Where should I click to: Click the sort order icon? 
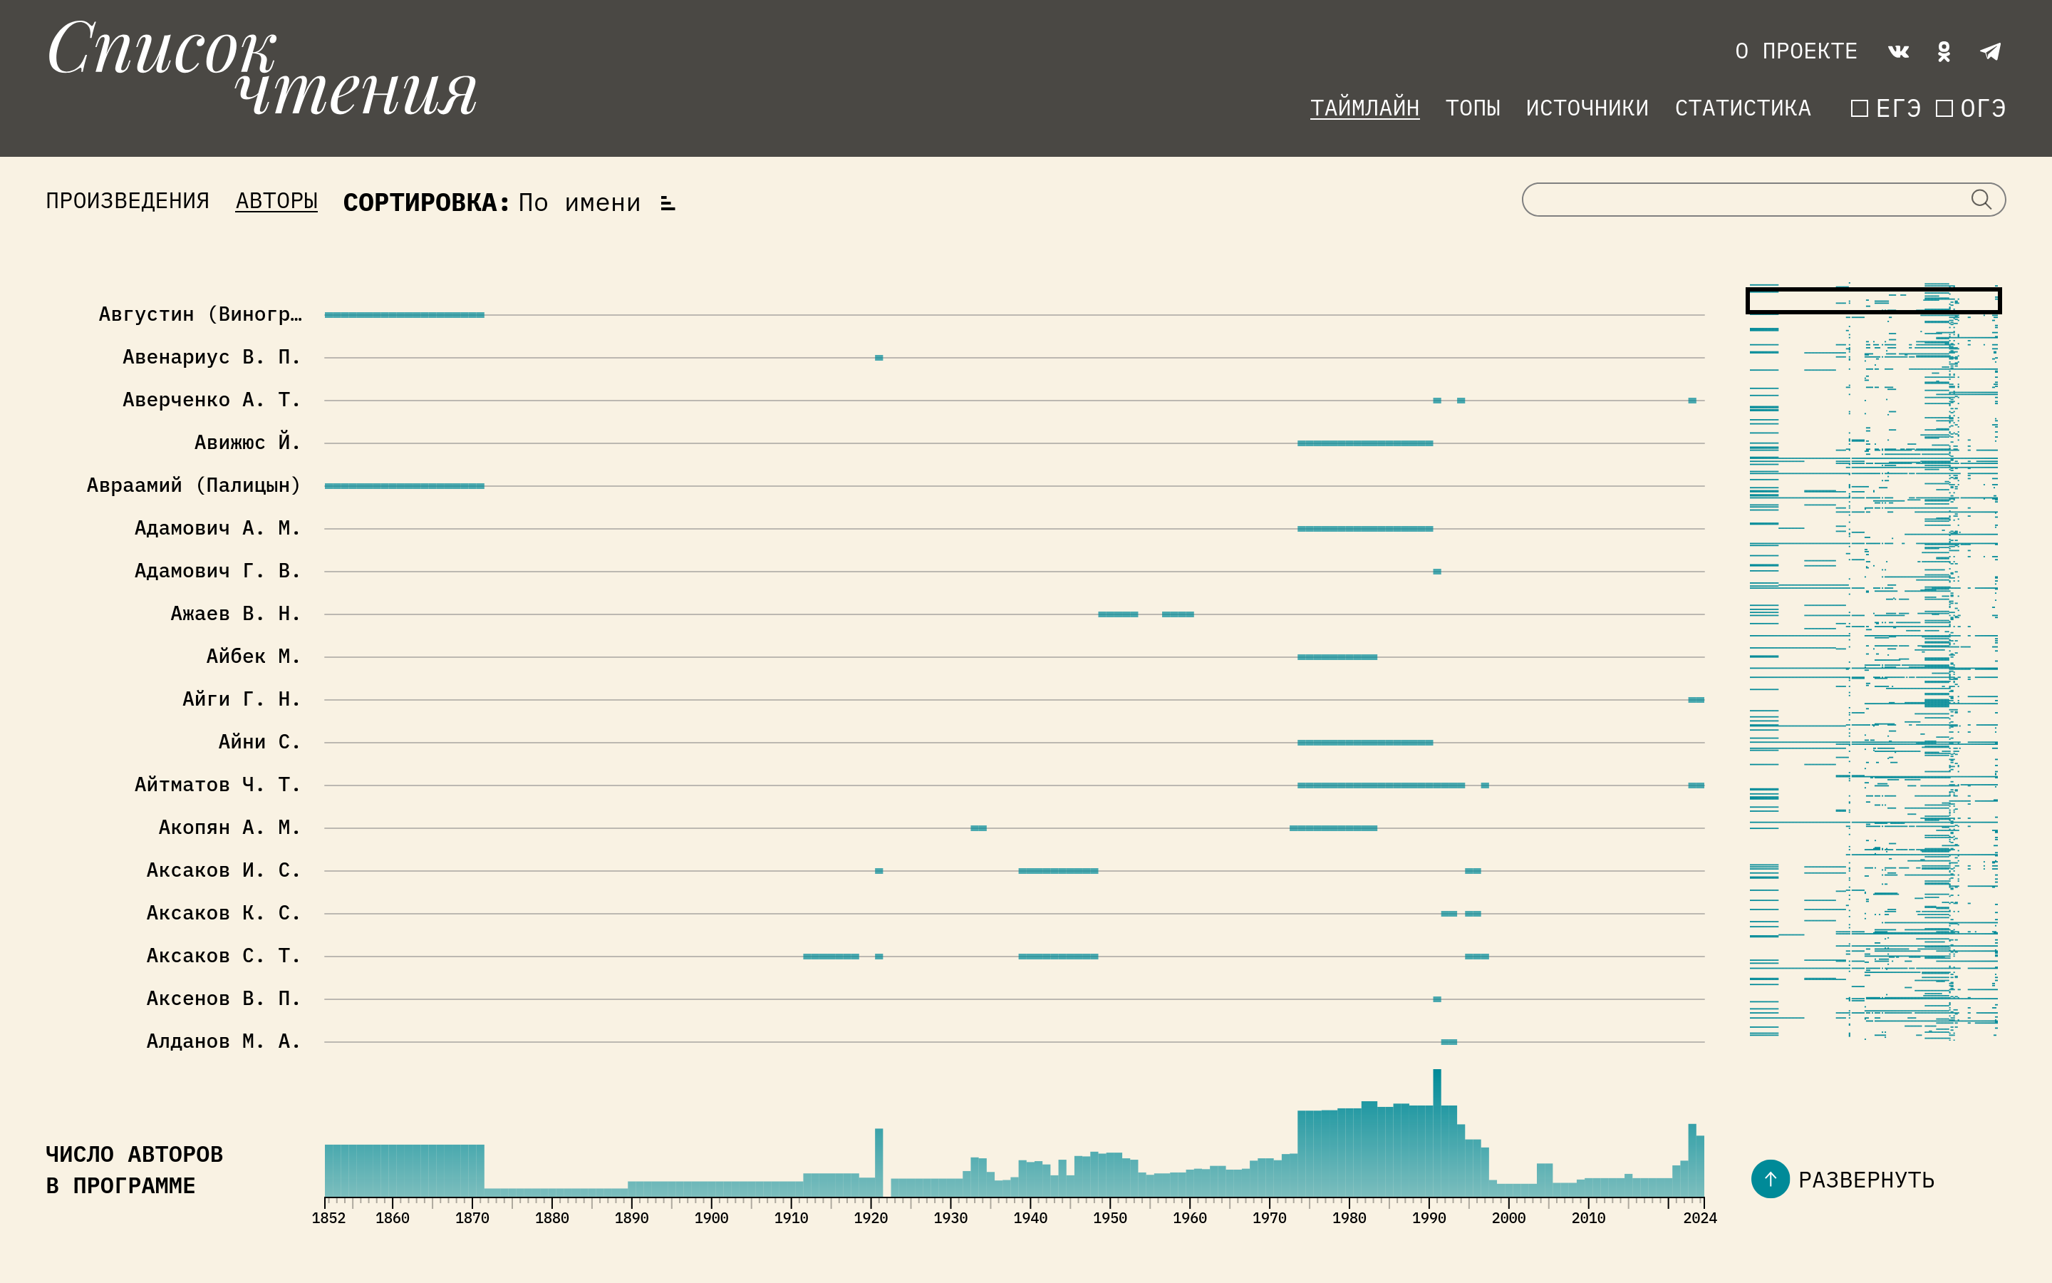668,203
